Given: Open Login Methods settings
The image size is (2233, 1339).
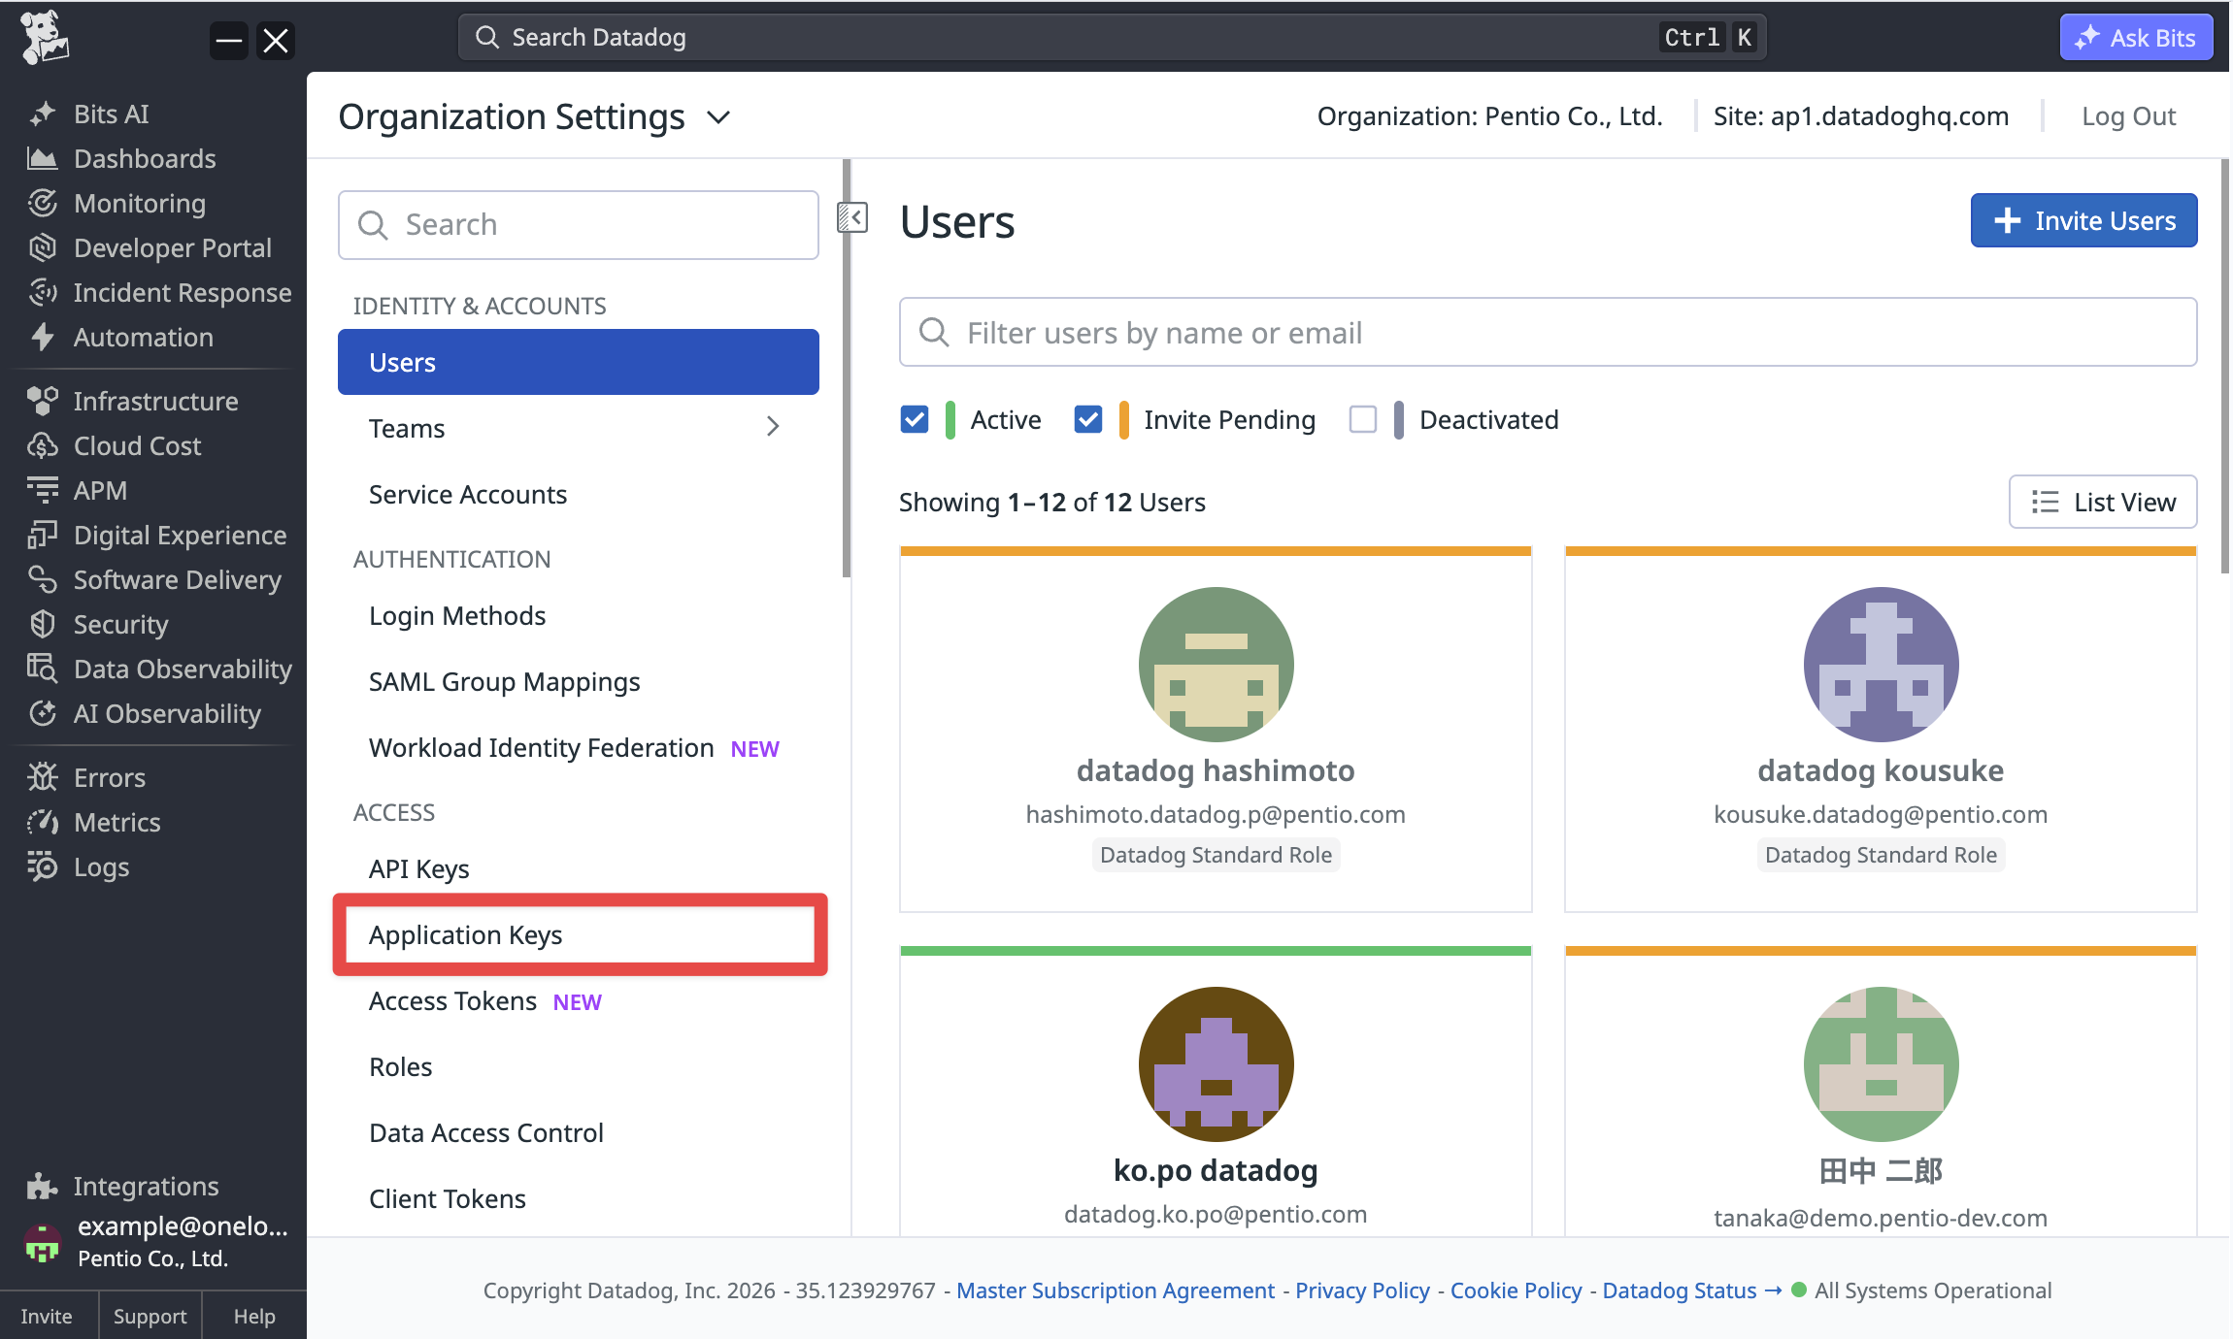Looking at the screenshot, I should point(579,616).
